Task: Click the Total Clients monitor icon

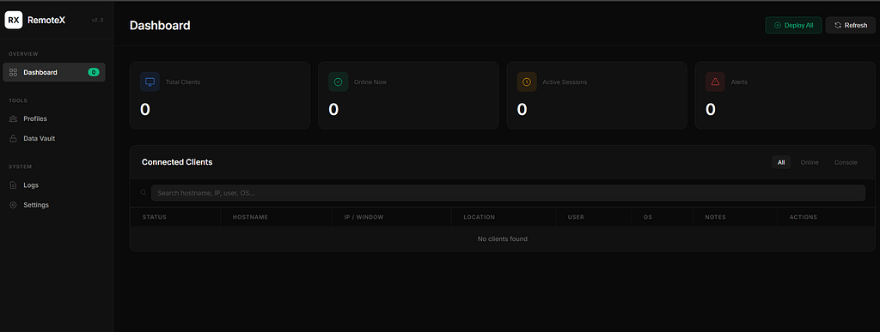Action: 150,81
